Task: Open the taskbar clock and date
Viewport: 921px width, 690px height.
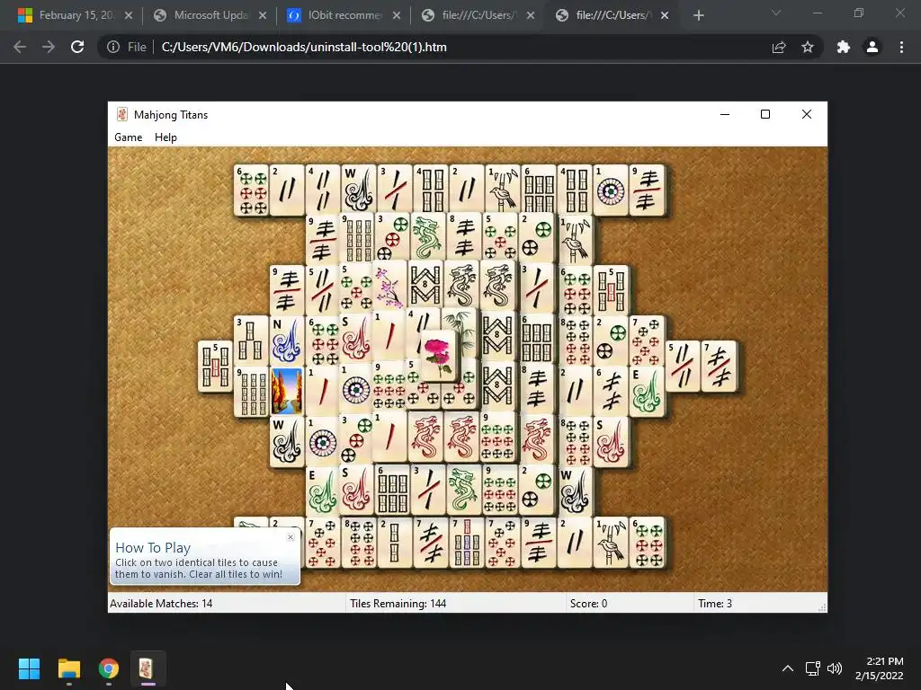Action: coord(879,668)
